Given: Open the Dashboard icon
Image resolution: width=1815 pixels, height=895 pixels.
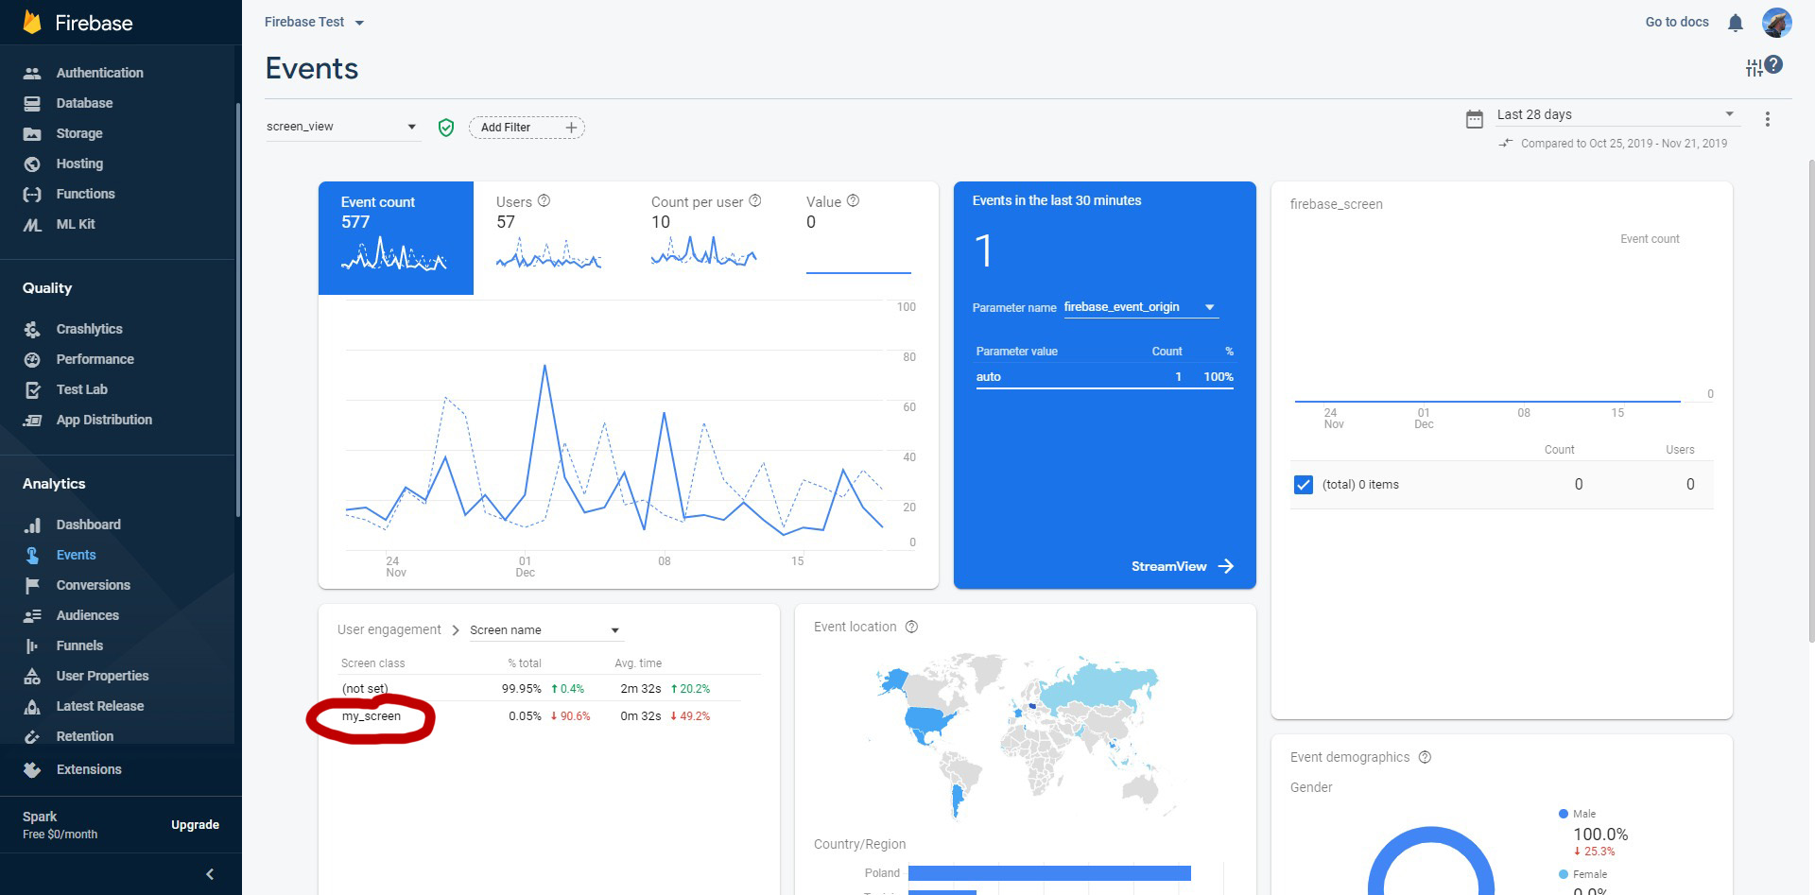Looking at the screenshot, I should coord(32,525).
